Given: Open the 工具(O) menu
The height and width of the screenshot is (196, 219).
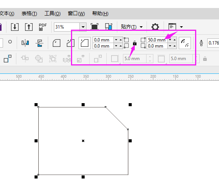Looking at the screenshot, I should coord(52,14).
